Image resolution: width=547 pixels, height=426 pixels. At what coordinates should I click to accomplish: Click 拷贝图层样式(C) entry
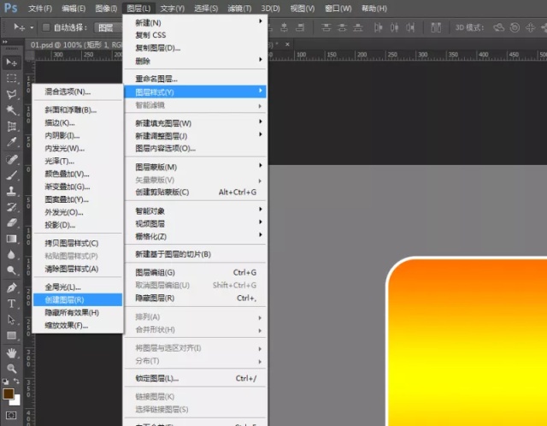78,243
